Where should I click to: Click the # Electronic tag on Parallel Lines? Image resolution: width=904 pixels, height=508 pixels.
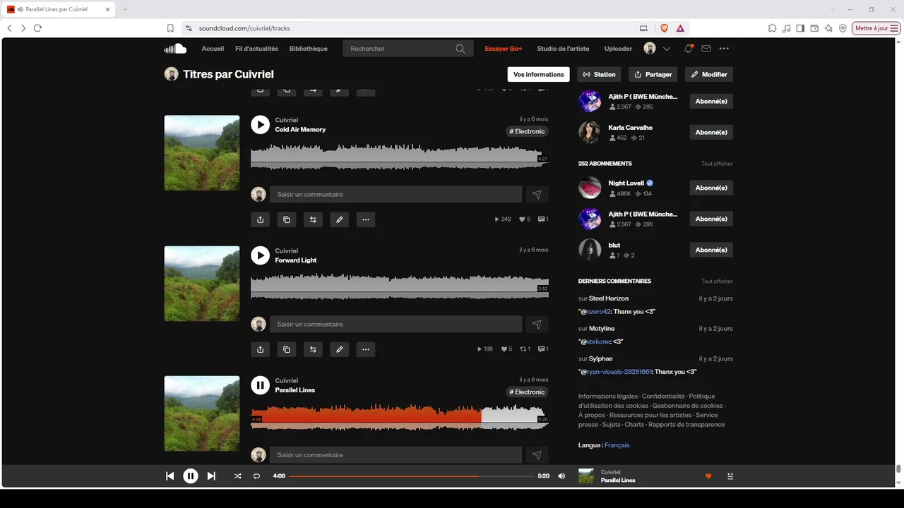tap(527, 392)
